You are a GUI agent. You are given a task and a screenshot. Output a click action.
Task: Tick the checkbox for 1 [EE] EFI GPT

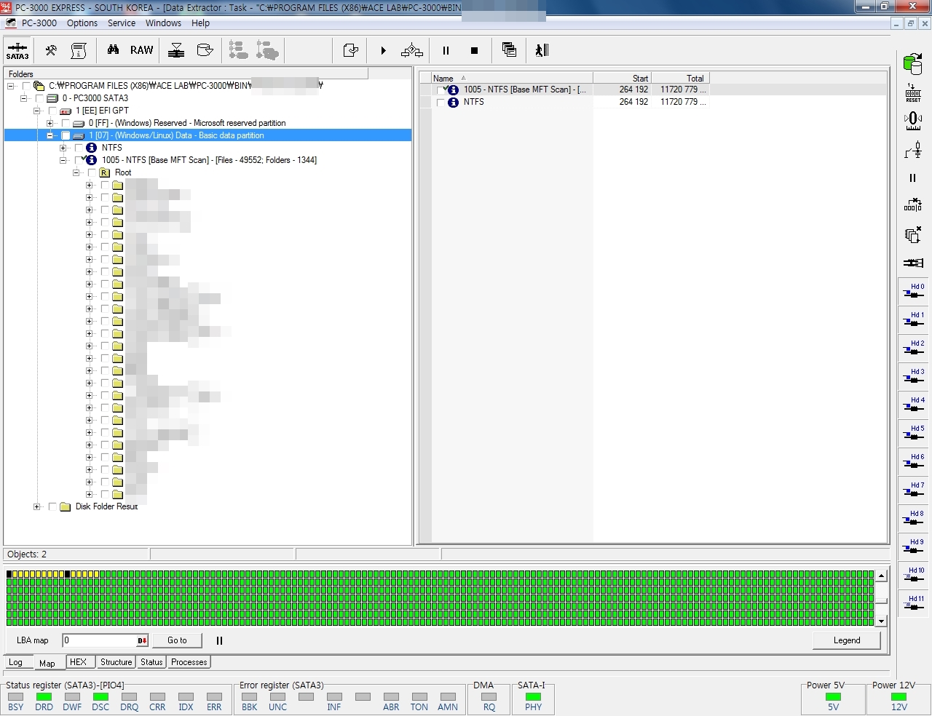(52, 111)
